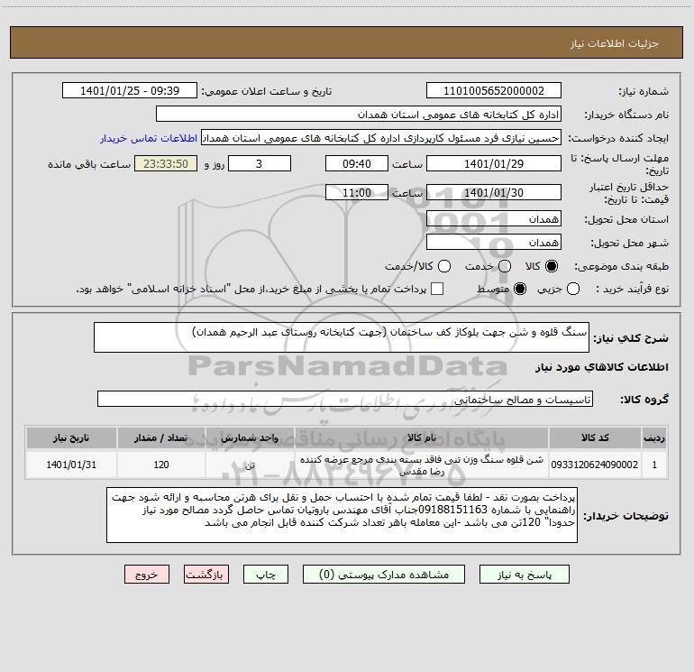Image resolution: width=694 pixels, height=672 pixels.
Task: Open the اطلاعات تماس خریدار link
Action: 149,138
